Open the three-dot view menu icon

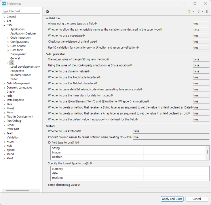tap(207, 12)
